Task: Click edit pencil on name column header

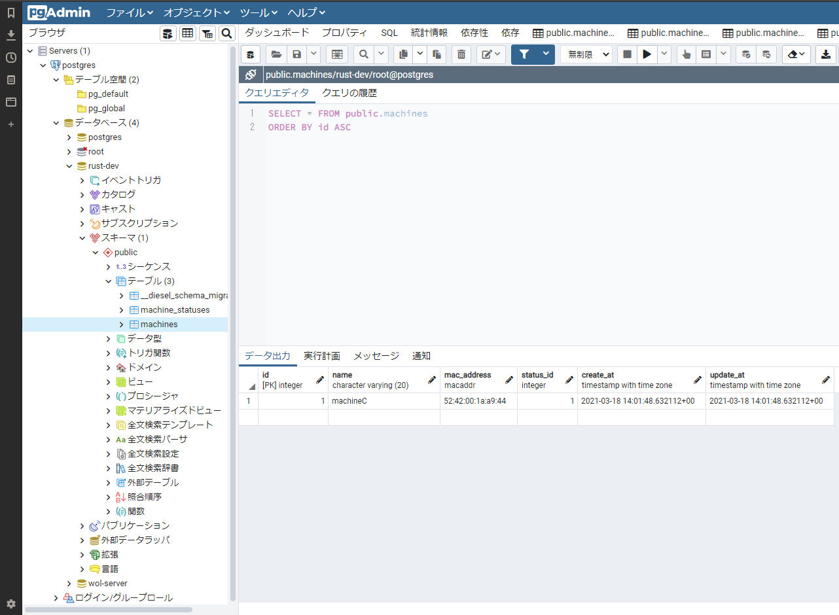Action: 432,379
